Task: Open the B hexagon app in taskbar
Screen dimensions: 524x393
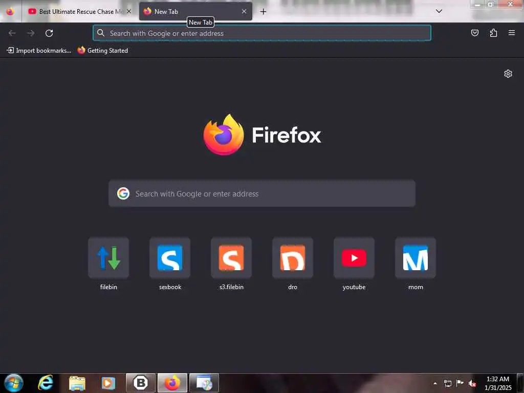Action: [x=141, y=383]
